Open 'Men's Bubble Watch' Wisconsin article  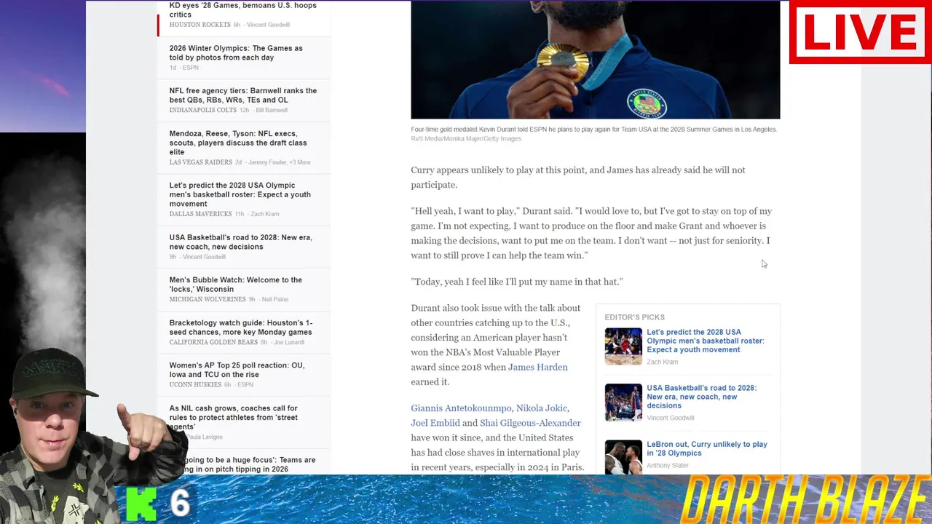235,285
